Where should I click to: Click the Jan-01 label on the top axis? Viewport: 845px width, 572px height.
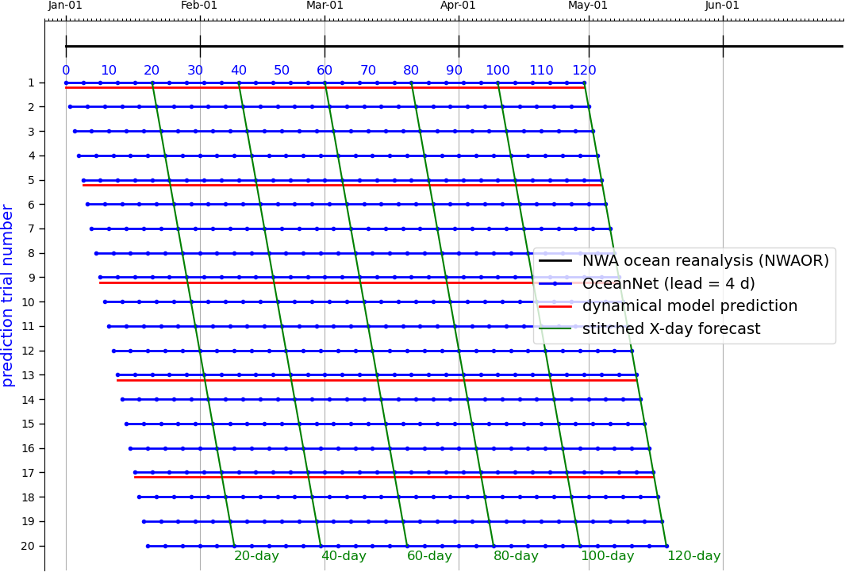tap(65, 6)
